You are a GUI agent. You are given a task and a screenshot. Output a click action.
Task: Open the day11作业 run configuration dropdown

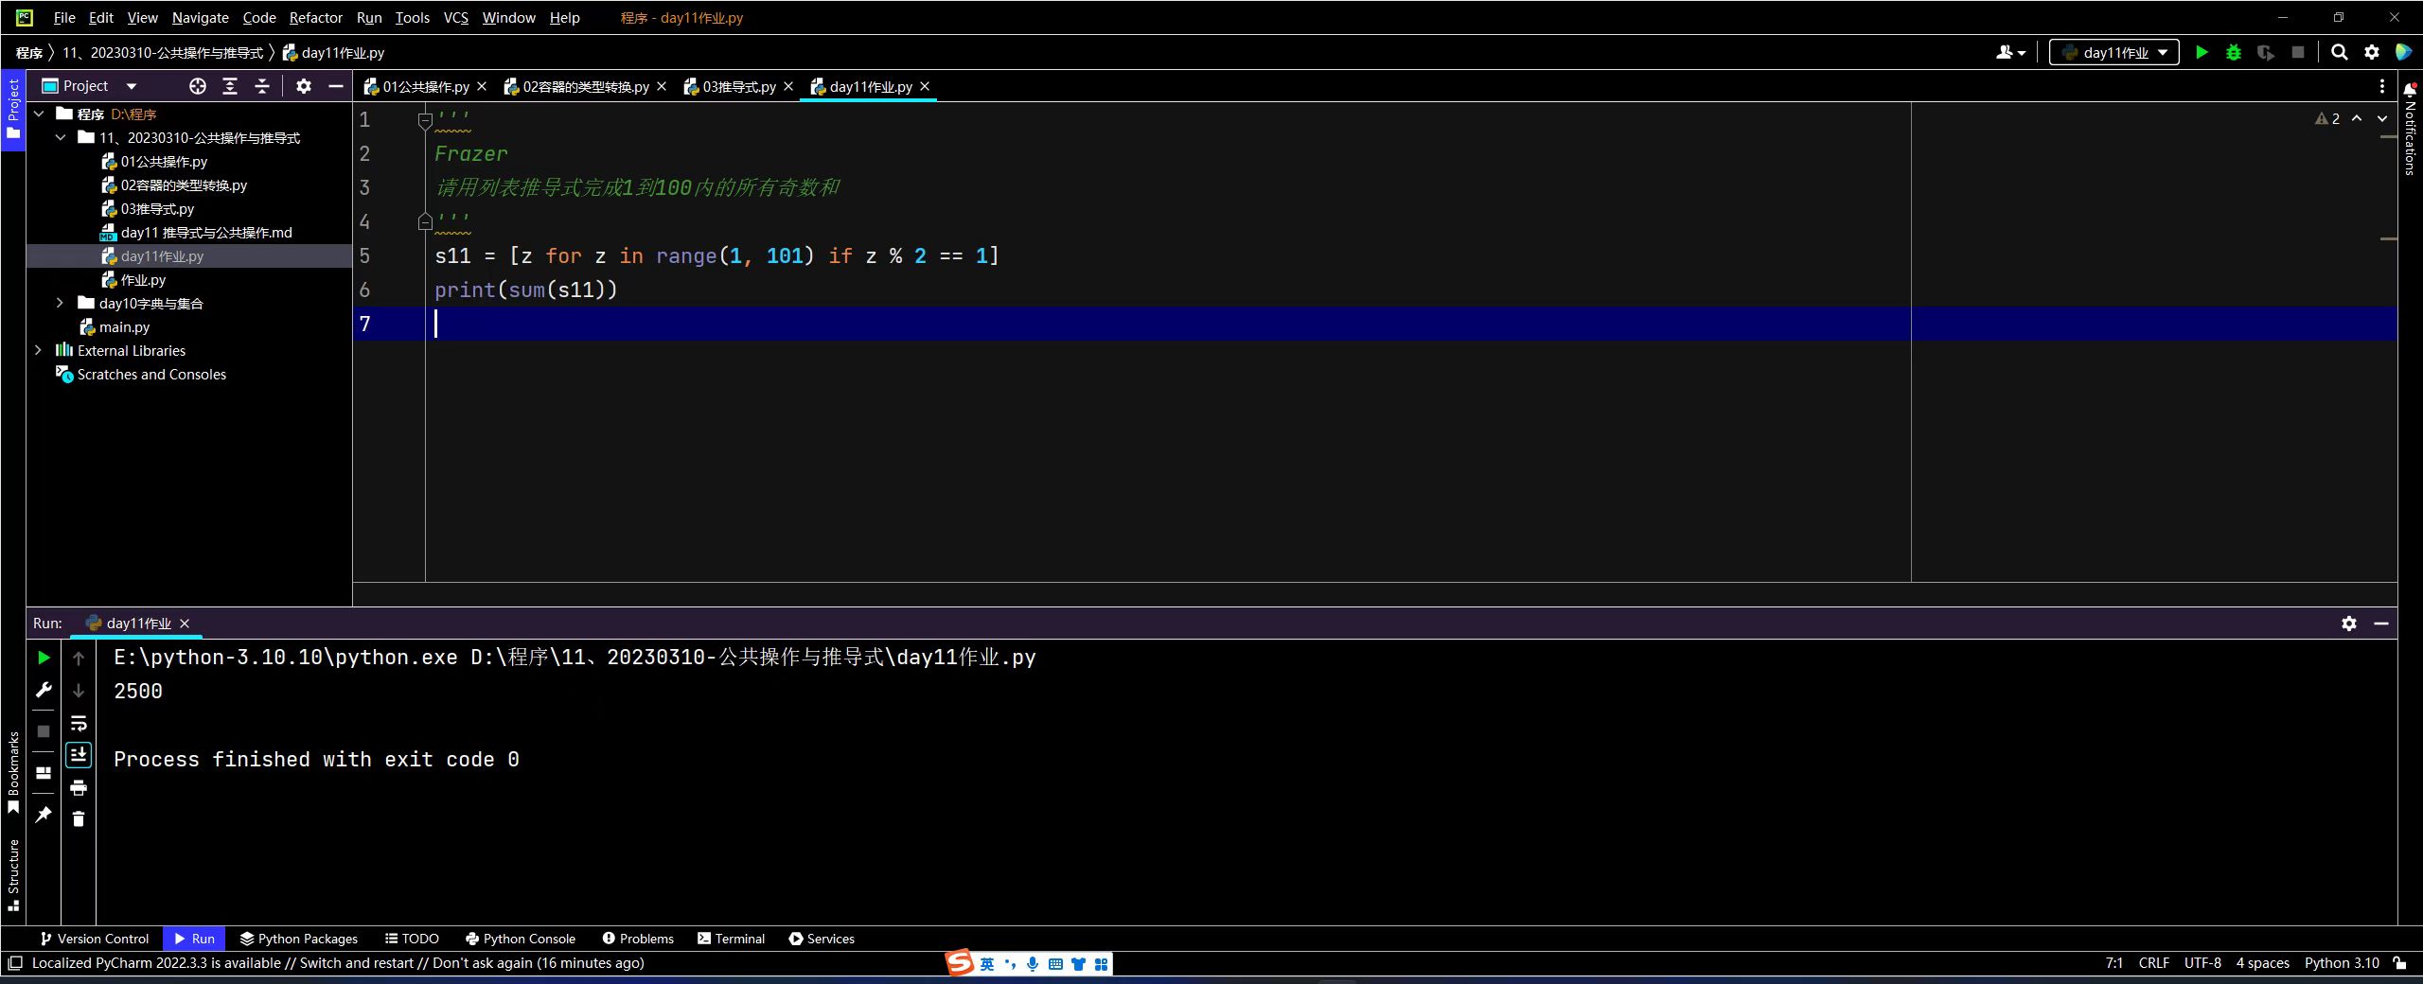tap(2113, 53)
